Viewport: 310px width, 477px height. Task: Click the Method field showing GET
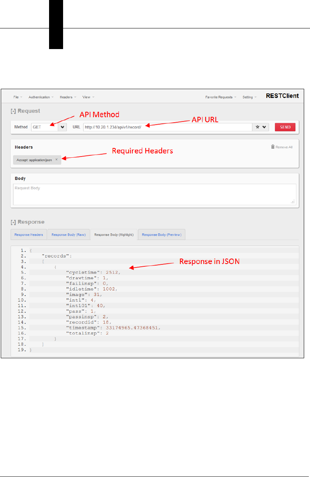point(44,127)
